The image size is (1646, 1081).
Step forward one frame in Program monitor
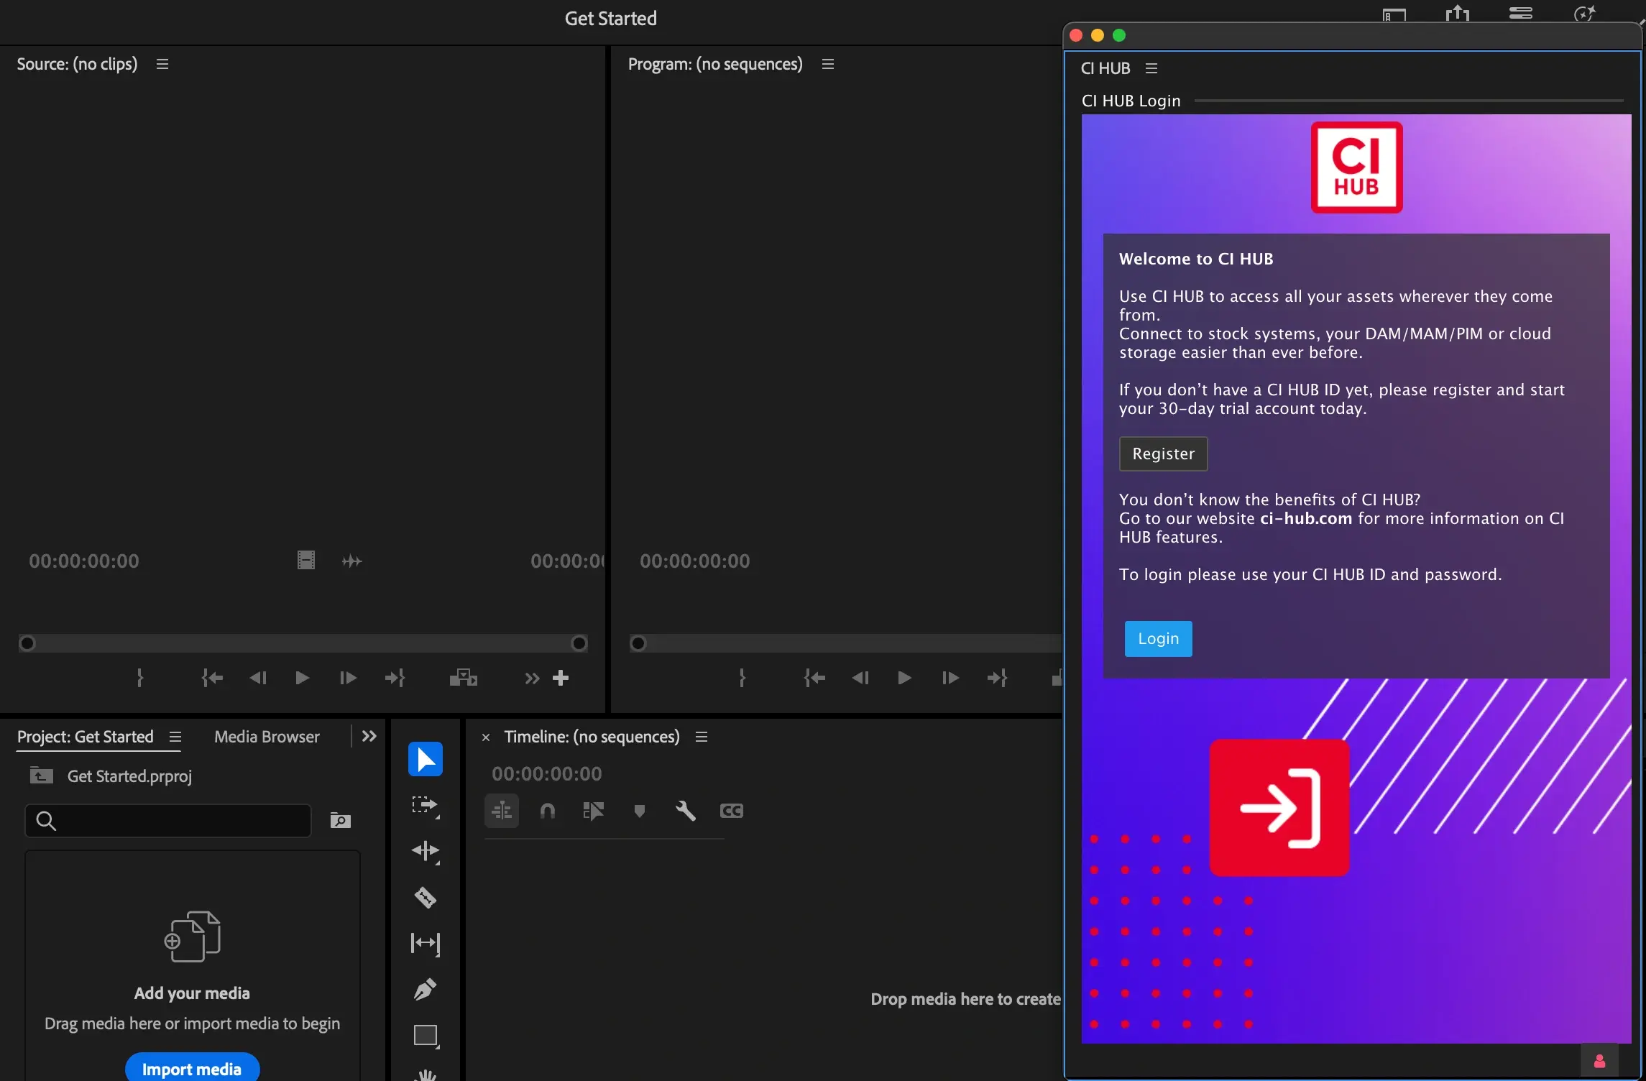(950, 678)
